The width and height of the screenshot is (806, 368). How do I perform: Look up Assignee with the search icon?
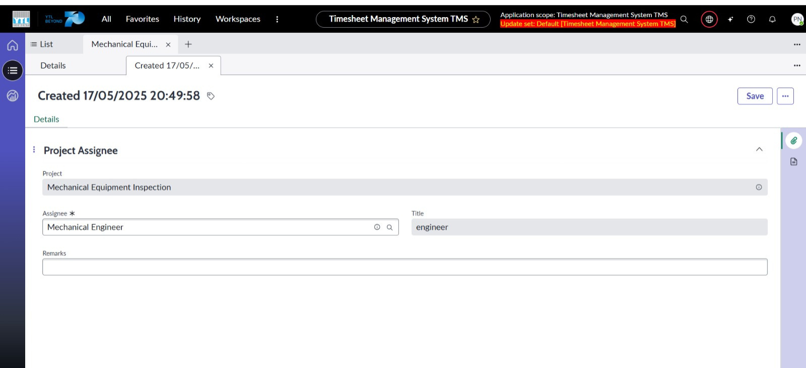click(x=389, y=227)
